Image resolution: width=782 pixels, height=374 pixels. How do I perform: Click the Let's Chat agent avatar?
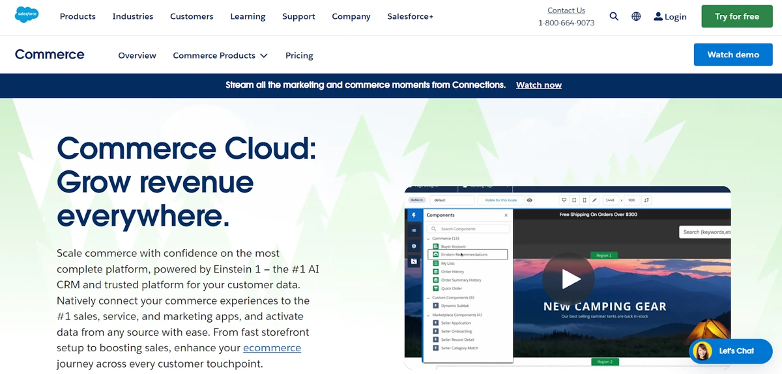coord(702,351)
